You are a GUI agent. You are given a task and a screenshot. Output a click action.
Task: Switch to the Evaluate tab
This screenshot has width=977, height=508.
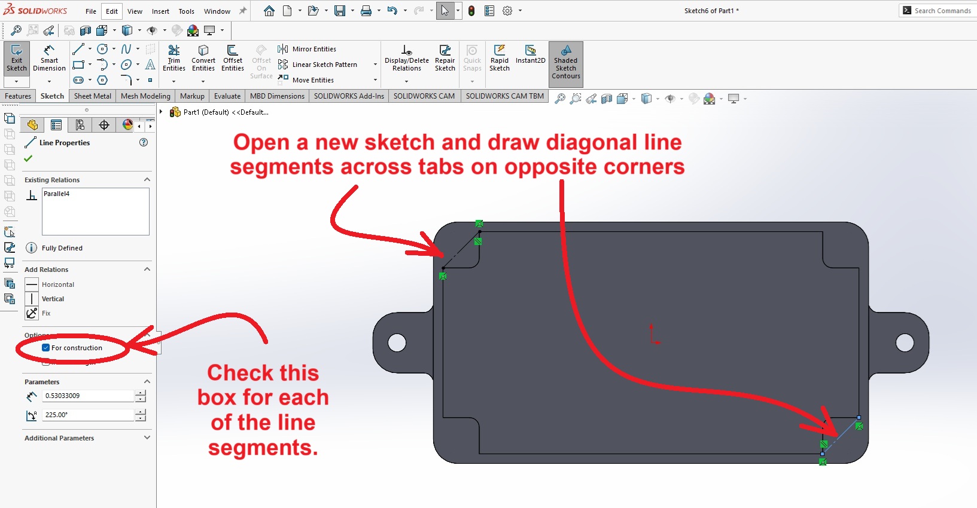click(227, 96)
